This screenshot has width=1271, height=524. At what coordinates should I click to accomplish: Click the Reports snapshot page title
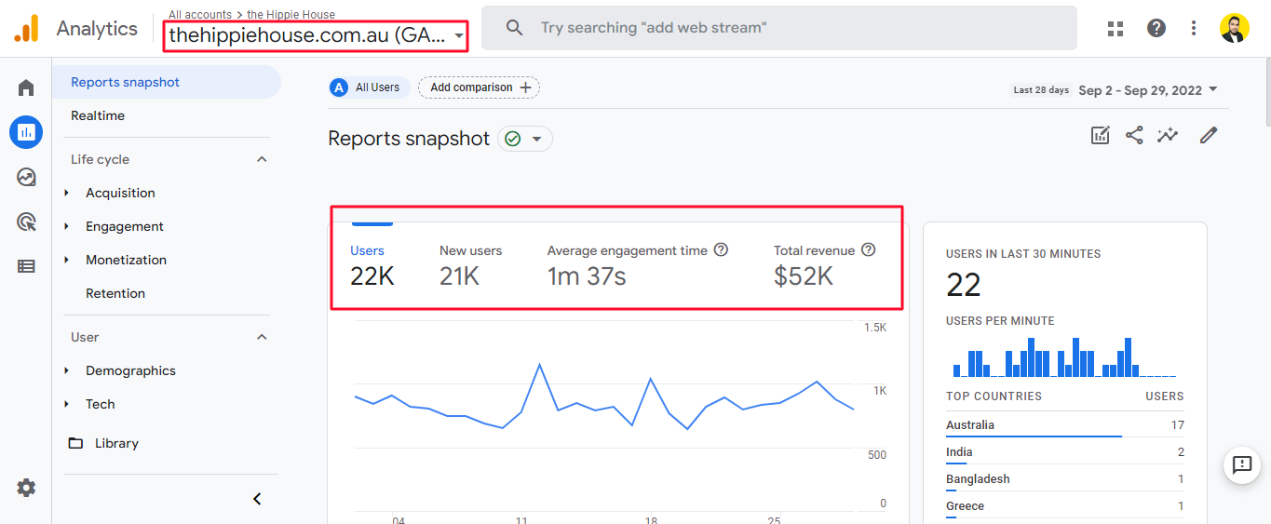tap(409, 139)
